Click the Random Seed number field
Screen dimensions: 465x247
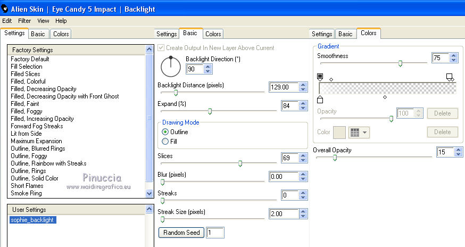215,233
